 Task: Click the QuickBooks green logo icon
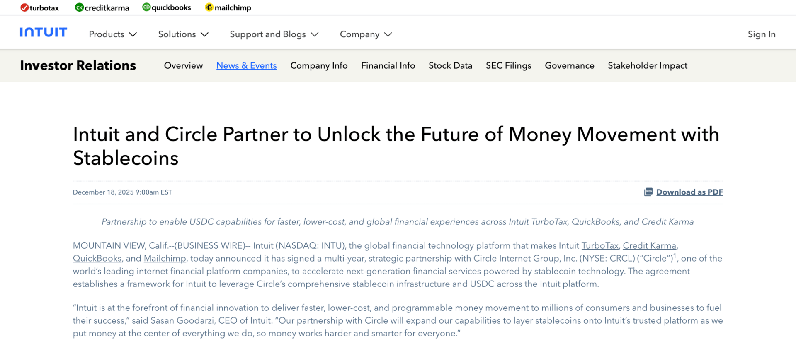pyautogui.click(x=146, y=7)
